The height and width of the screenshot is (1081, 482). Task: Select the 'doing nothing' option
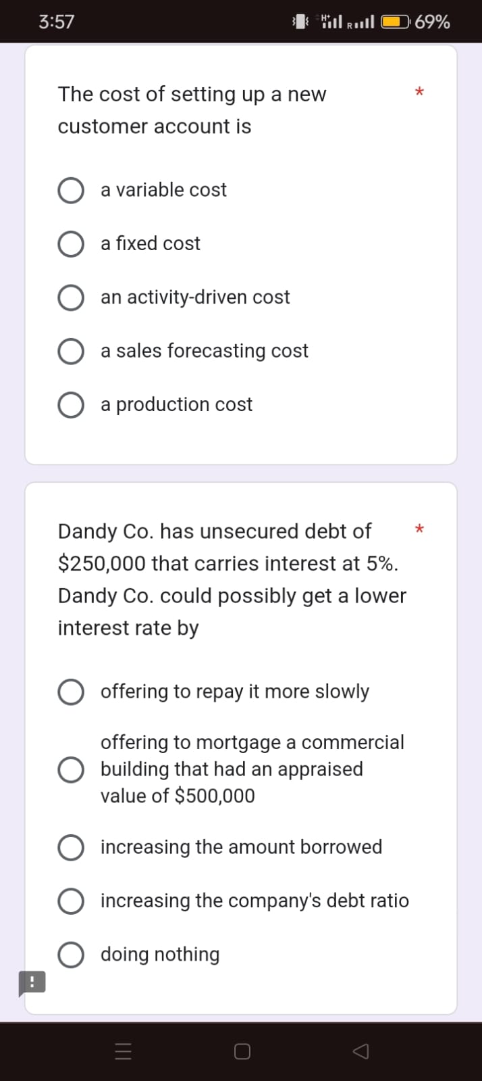pos(71,954)
